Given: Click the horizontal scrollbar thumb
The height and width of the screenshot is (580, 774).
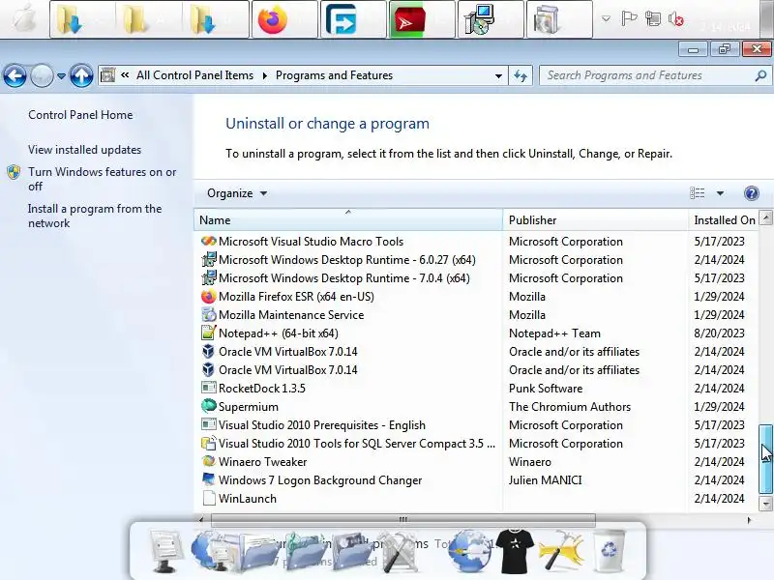Looking at the screenshot, I should (x=402, y=519).
